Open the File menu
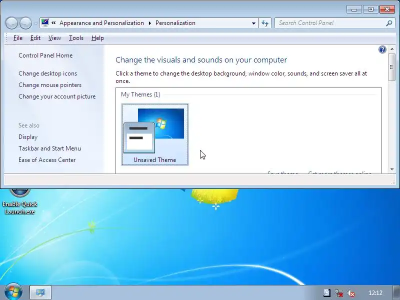 coord(18,38)
